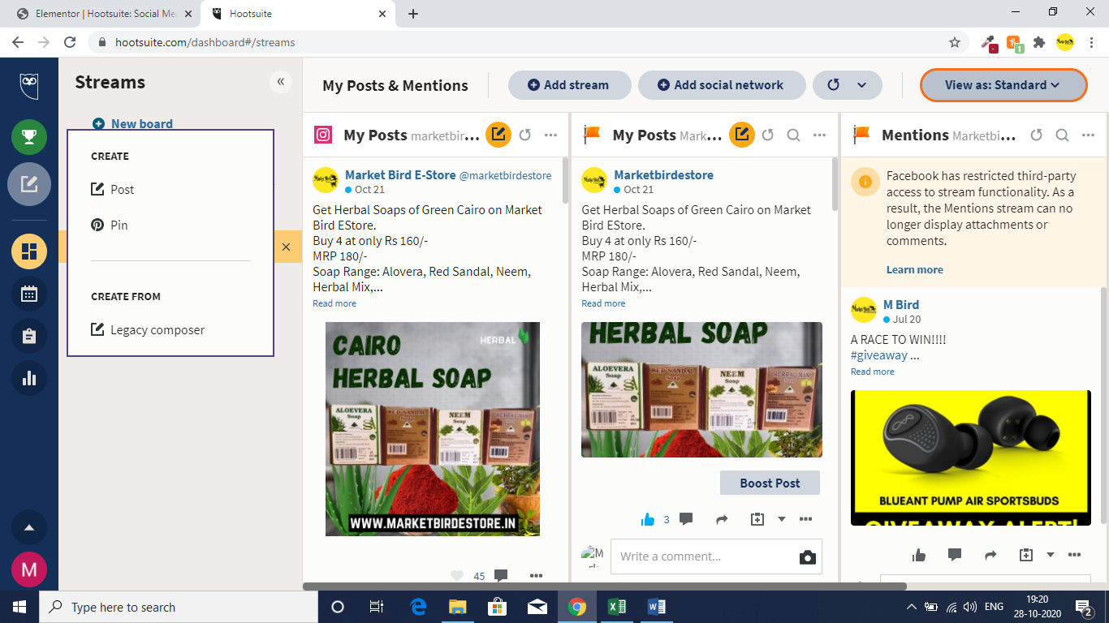
Task: Click Read more on Facebook soap post
Action: 603,303
